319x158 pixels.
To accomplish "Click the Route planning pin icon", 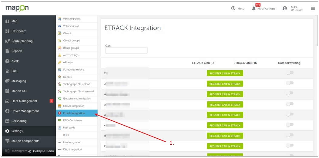I will tap(7, 41).
